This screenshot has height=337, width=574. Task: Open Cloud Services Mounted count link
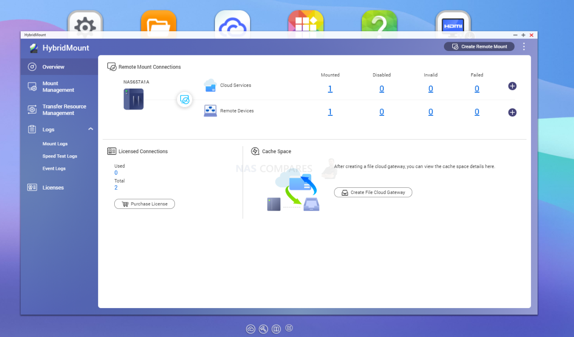click(330, 89)
